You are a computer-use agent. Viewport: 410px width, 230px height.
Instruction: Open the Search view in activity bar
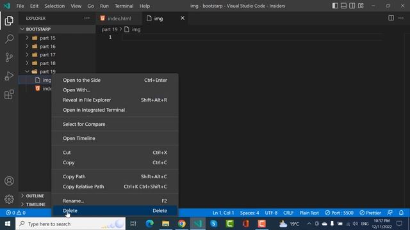pos(9,39)
